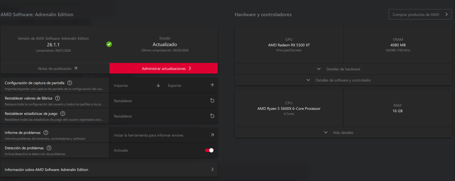This screenshot has height=181, width=455.
Task: Click reset icon in Restablecer estadísticas de juego row
Action: pos(212,116)
